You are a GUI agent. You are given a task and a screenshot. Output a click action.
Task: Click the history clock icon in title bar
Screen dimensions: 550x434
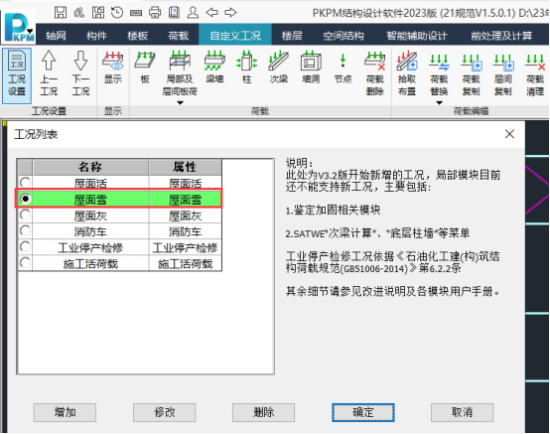[x=117, y=13]
